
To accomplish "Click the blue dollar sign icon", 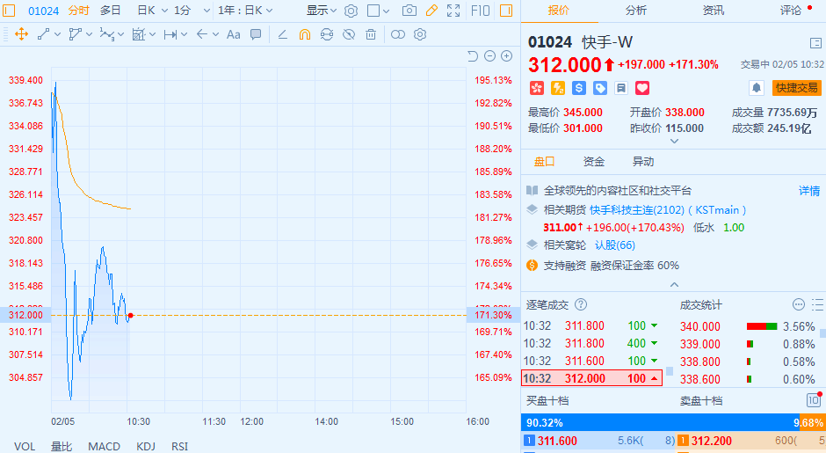I will pyautogui.click(x=579, y=88).
